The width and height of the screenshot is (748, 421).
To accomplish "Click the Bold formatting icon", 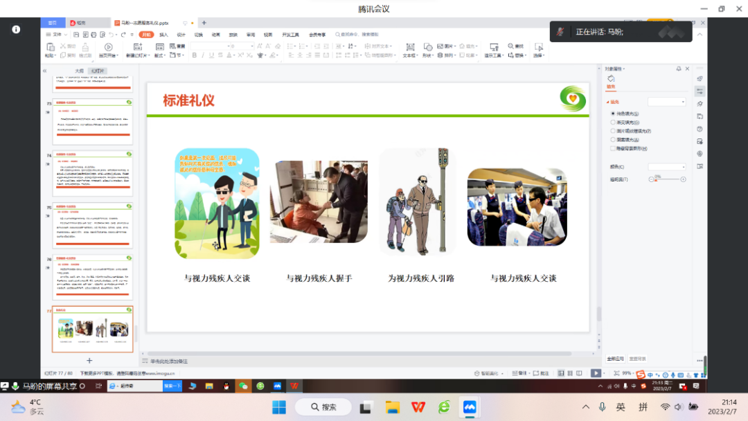I will pyautogui.click(x=194, y=55).
